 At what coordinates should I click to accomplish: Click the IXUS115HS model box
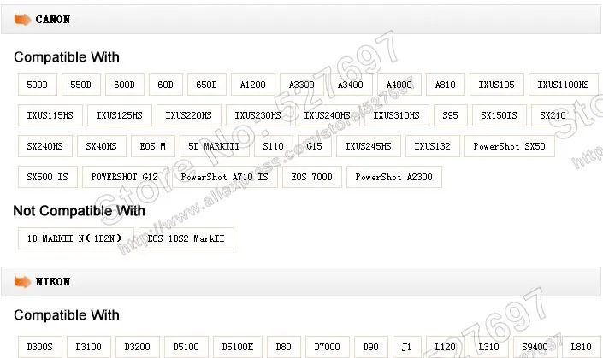click(x=50, y=115)
